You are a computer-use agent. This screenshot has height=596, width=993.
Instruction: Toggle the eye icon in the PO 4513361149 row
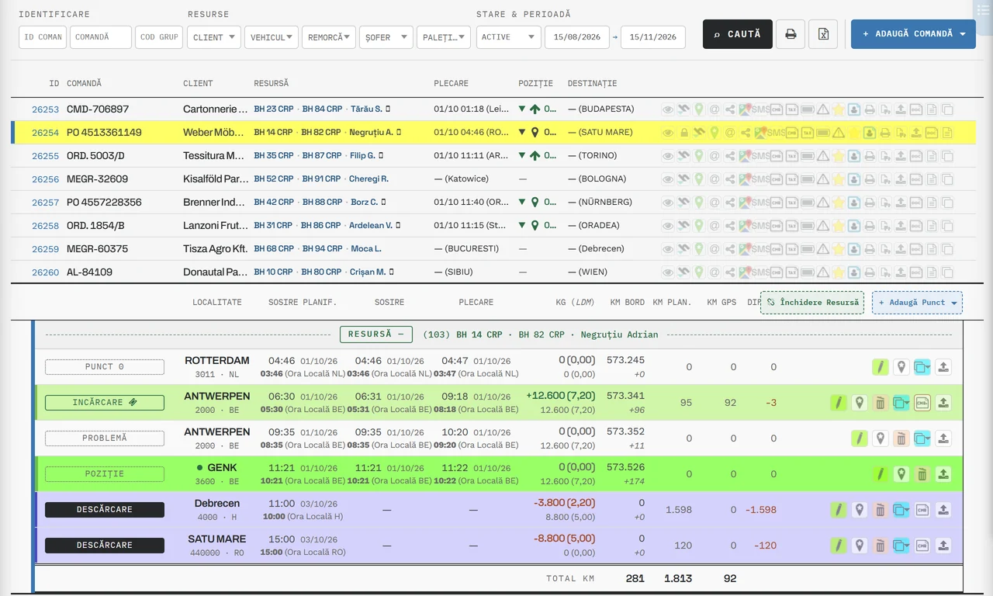click(x=668, y=133)
